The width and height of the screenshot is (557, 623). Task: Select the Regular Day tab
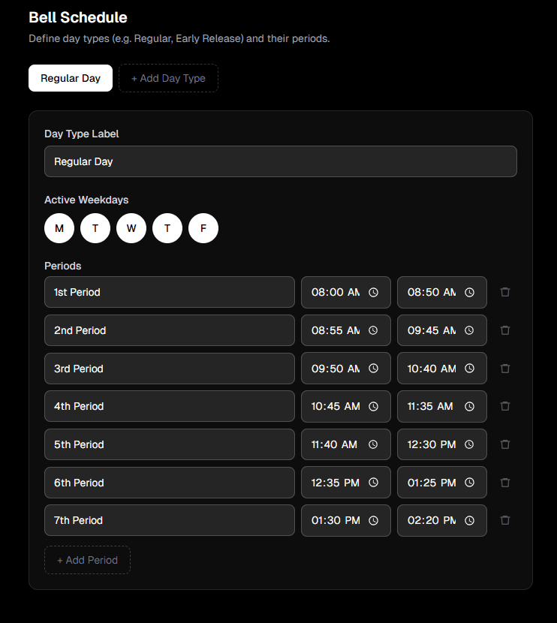click(x=70, y=78)
